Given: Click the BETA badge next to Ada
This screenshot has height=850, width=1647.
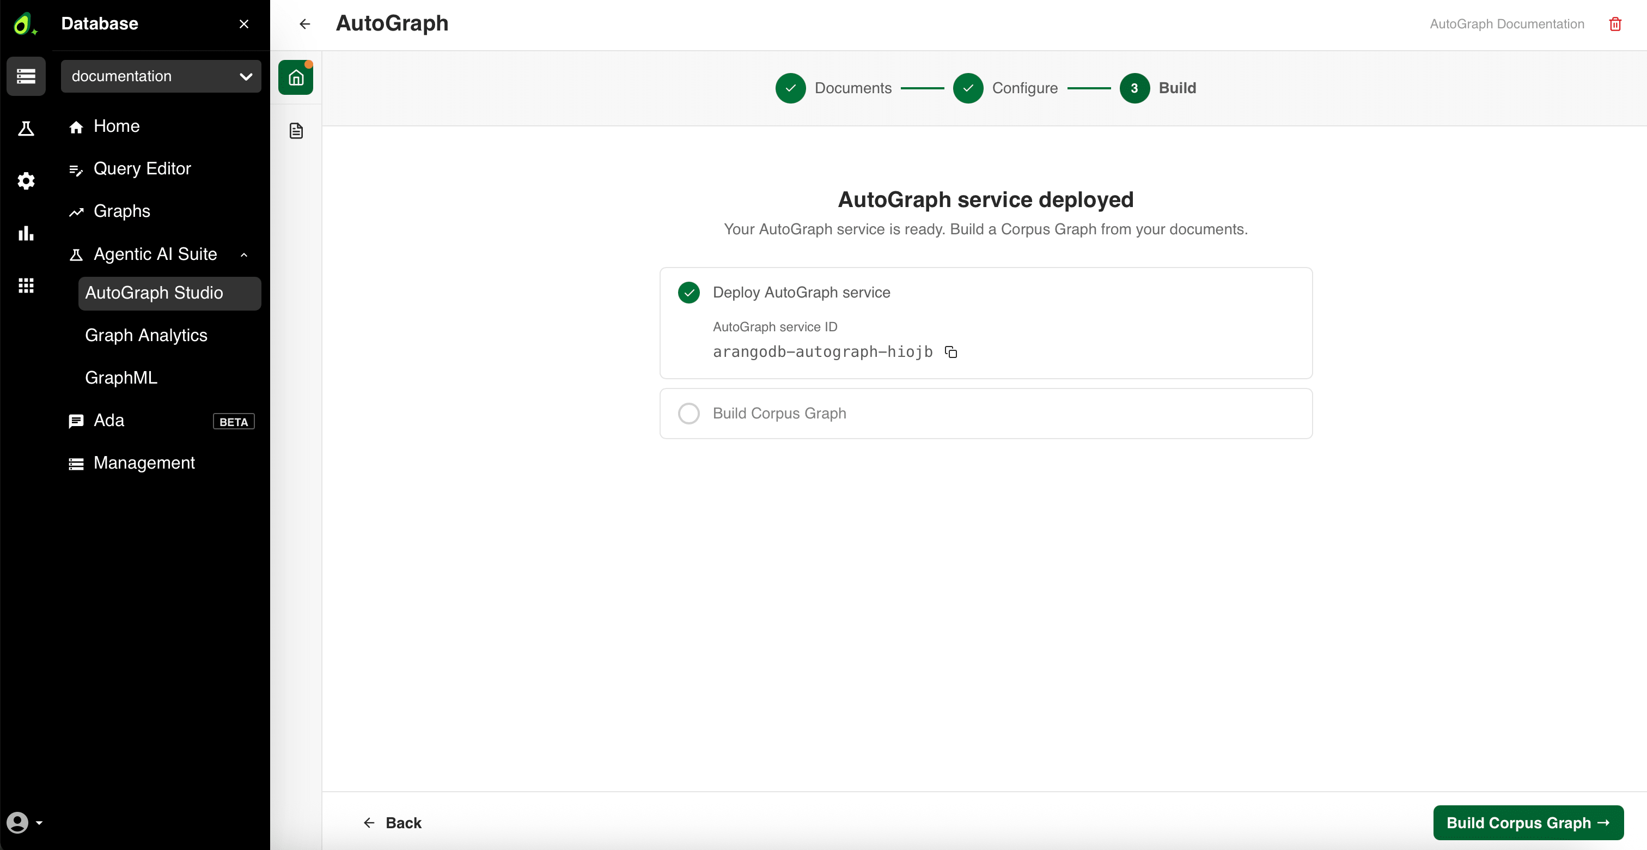Looking at the screenshot, I should (233, 422).
